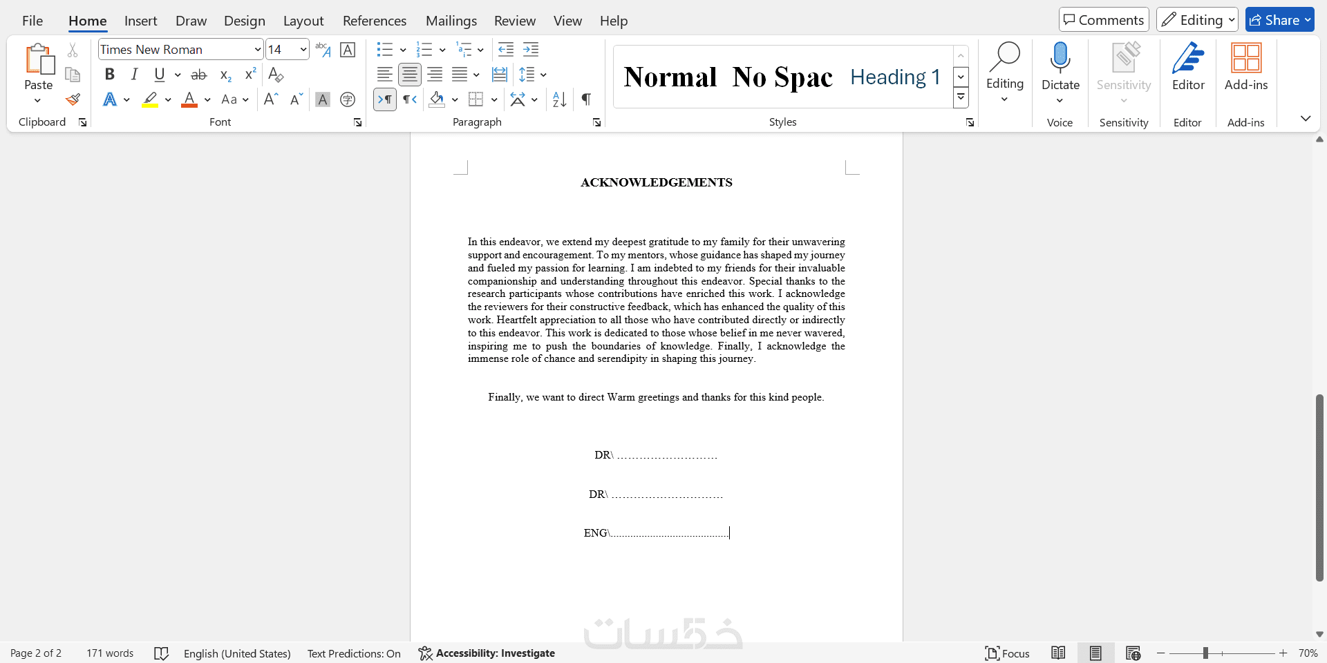The height and width of the screenshot is (663, 1327).
Task: Click the Clear All Formatting icon
Action: pos(276,75)
